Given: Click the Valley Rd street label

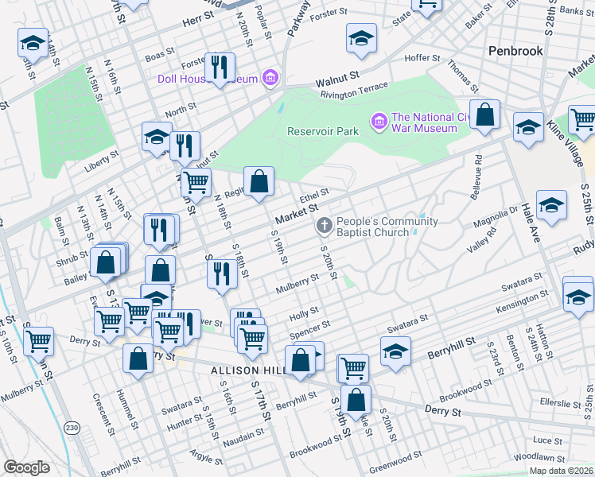Looking at the screenshot, I should pyautogui.click(x=481, y=240).
